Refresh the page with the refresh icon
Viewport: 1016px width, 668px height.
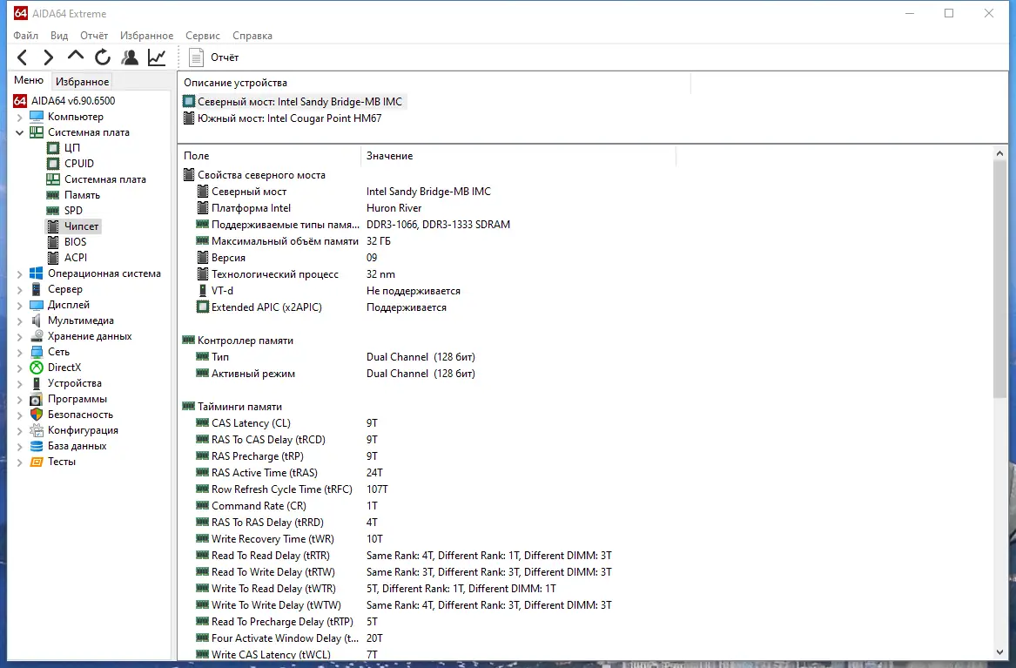[x=102, y=57]
